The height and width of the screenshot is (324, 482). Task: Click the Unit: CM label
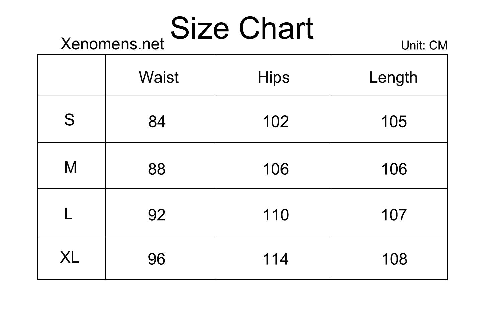pyautogui.click(x=424, y=46)
